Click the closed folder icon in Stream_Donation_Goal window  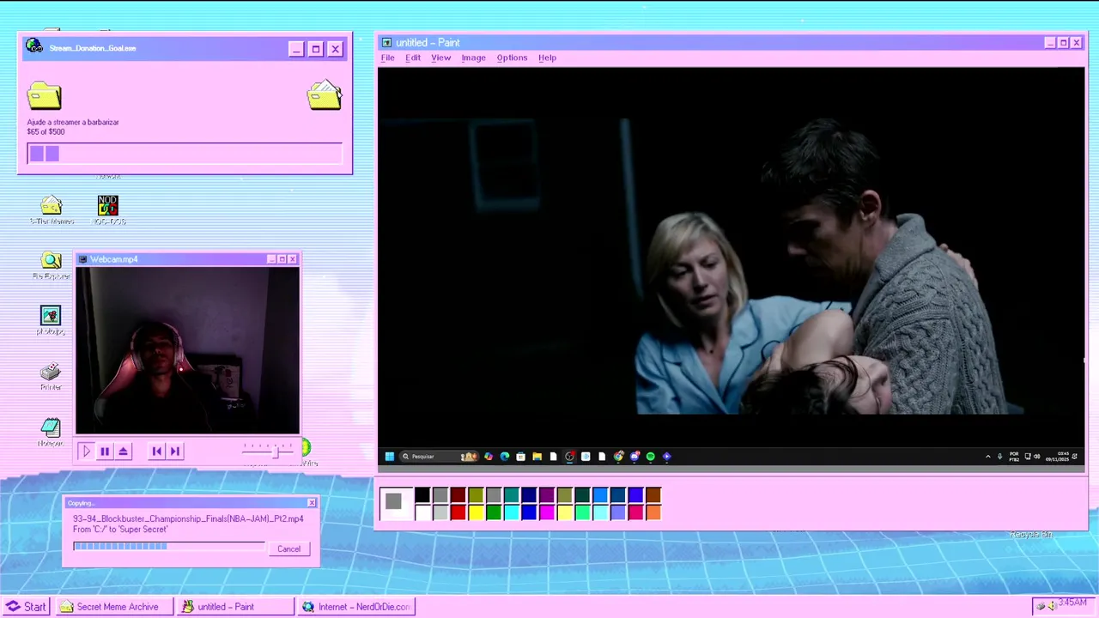[44, 95]
